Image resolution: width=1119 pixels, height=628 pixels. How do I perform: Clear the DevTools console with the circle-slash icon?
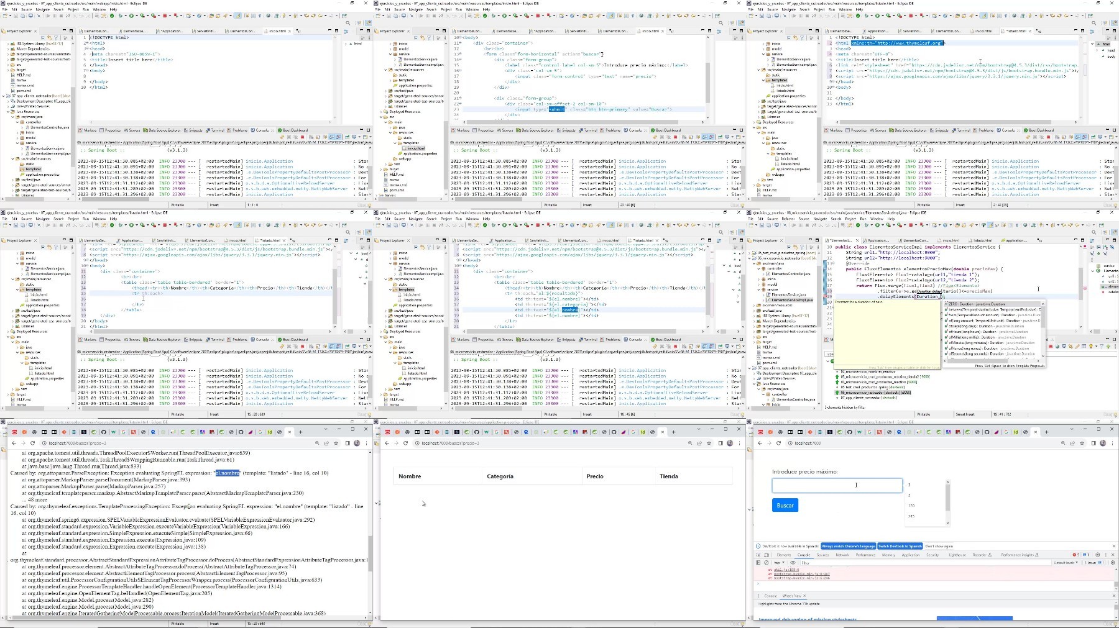(767, 563)
